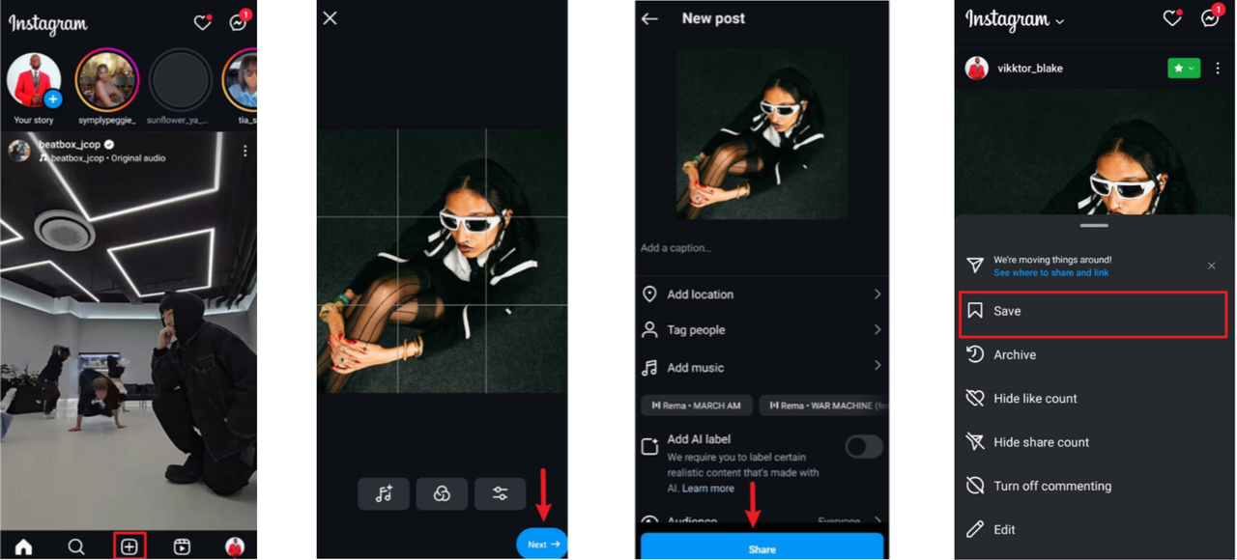Tap the Next button
The width and height of the screenshot is (1237, 560).
pyautogui.click(x=542, y=545)
